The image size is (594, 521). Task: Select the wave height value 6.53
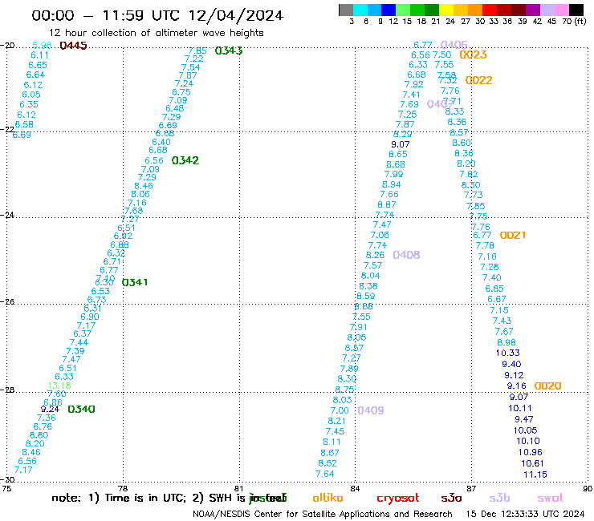coord(101,291)
